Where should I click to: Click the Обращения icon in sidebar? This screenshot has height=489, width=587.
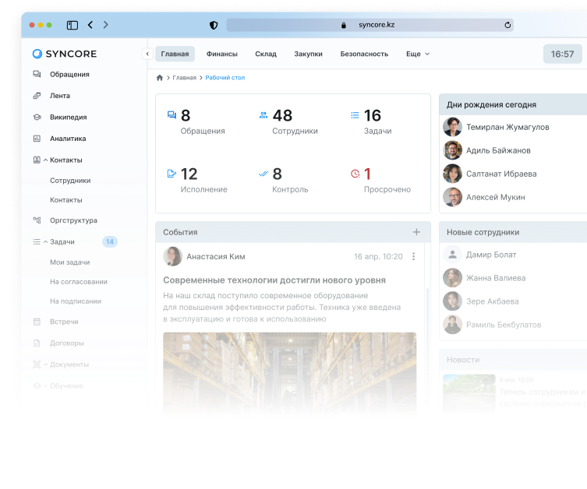point(37,75)
